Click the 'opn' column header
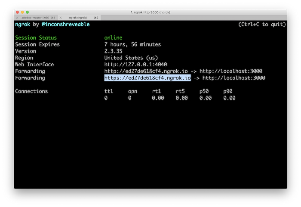301x207 pixels. [x=132, y=91]
